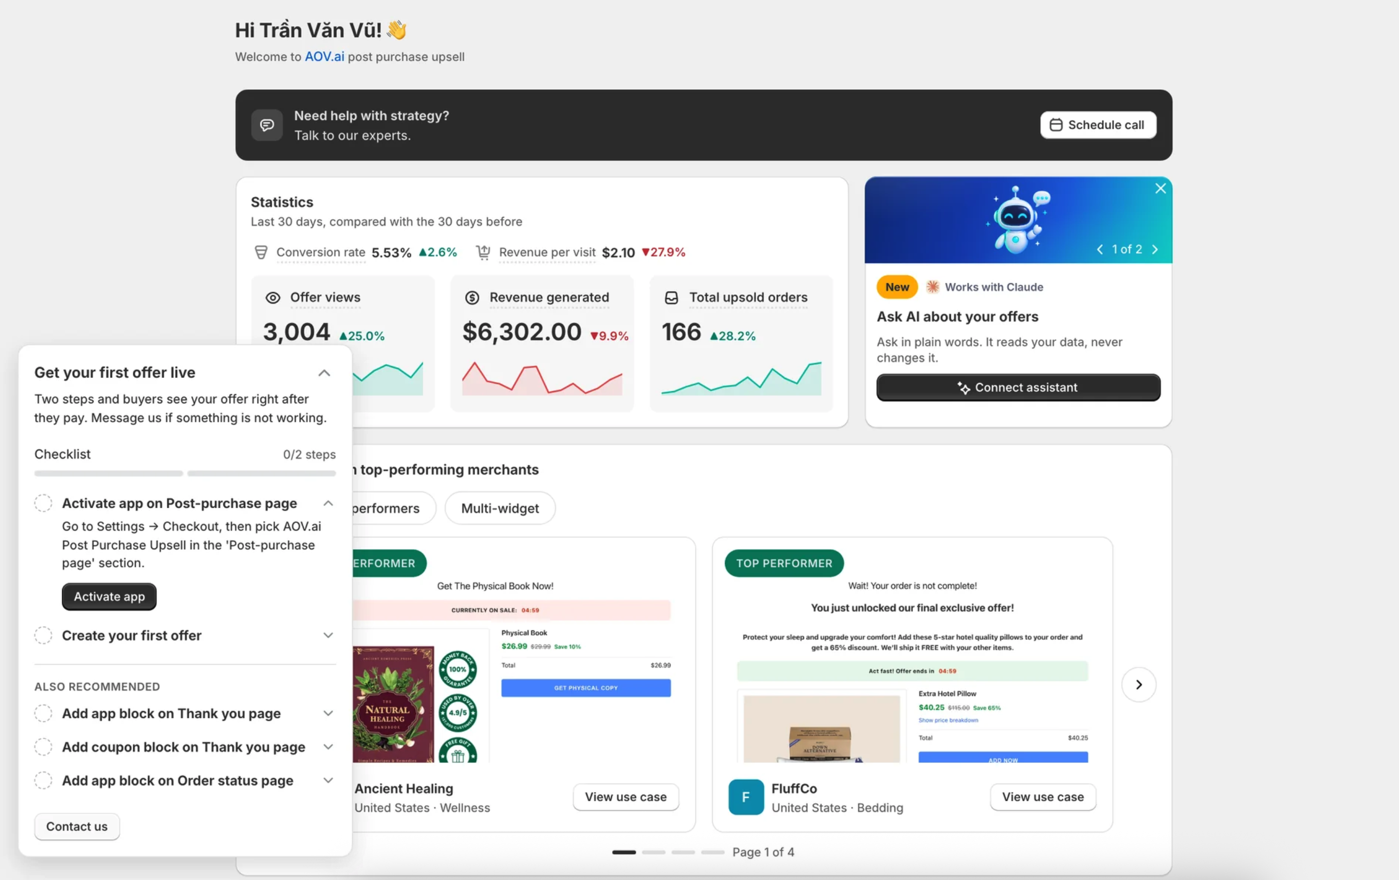Go to previous promo slide arrow

(1099, 249)
